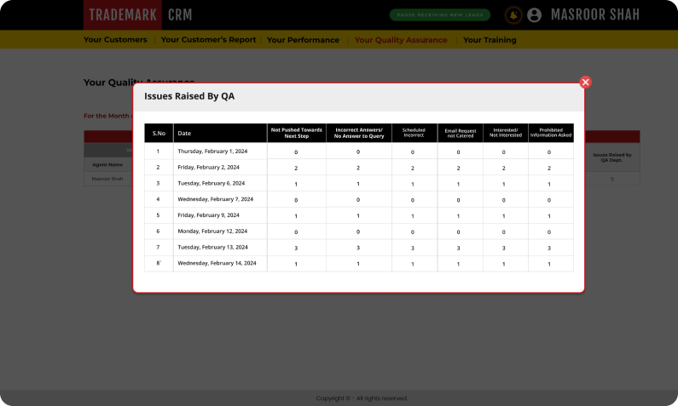Close the Issues Raised By QA popup
The height and width of the screenshot is (406, 678).
pos(585,83)
